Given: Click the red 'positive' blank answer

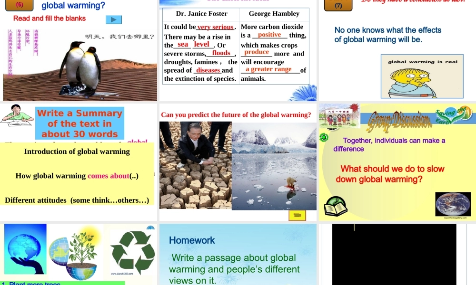Looking at the screenshot, I should (x=269, y=35).
